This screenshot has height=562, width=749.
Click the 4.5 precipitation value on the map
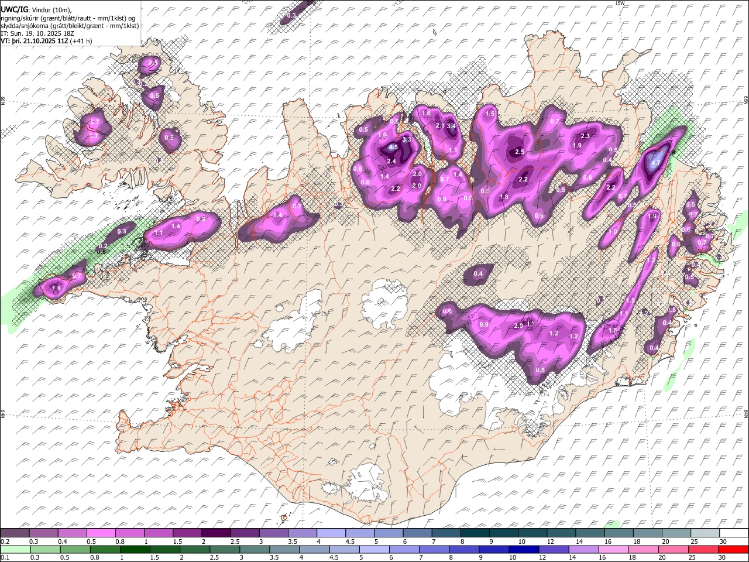(393, 148)
